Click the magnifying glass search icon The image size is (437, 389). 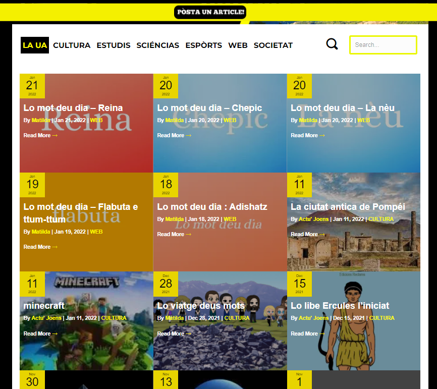[332, 44]
